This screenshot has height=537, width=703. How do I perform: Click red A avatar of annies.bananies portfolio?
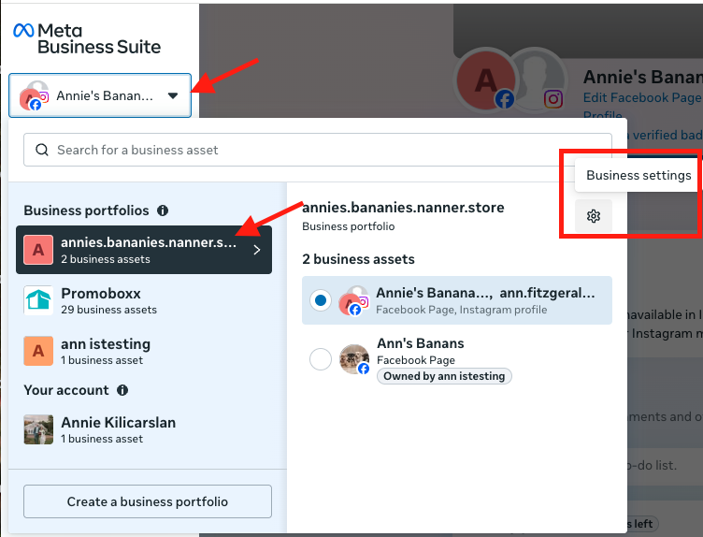(38, 250)
